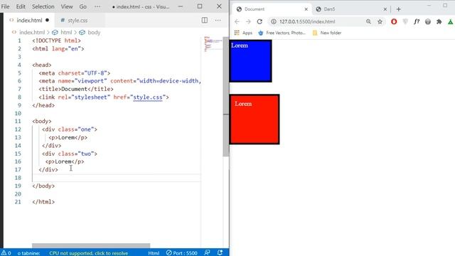Close the Dars5 browser tab

coord(385,9)
